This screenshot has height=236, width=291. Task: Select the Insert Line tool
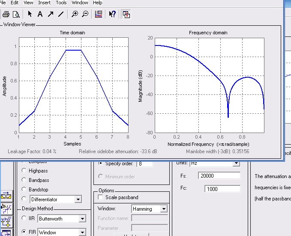(61, 14)
